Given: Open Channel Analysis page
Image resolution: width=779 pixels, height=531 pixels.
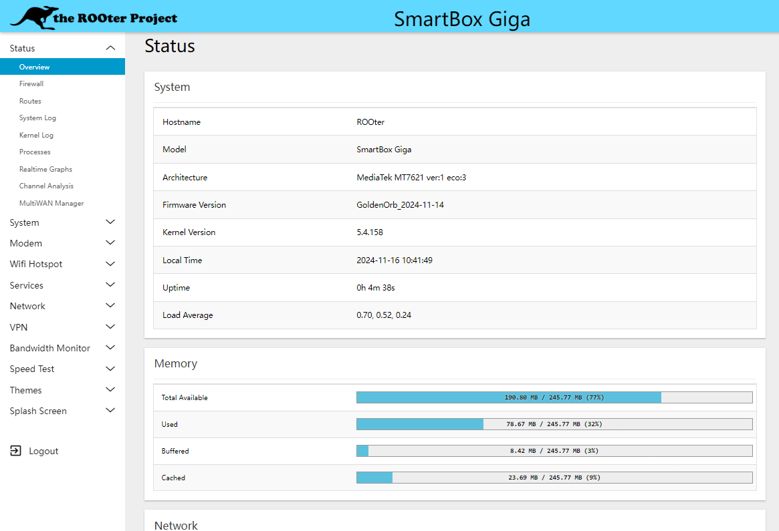Looking at the screenshot, I should click(46, 186).
